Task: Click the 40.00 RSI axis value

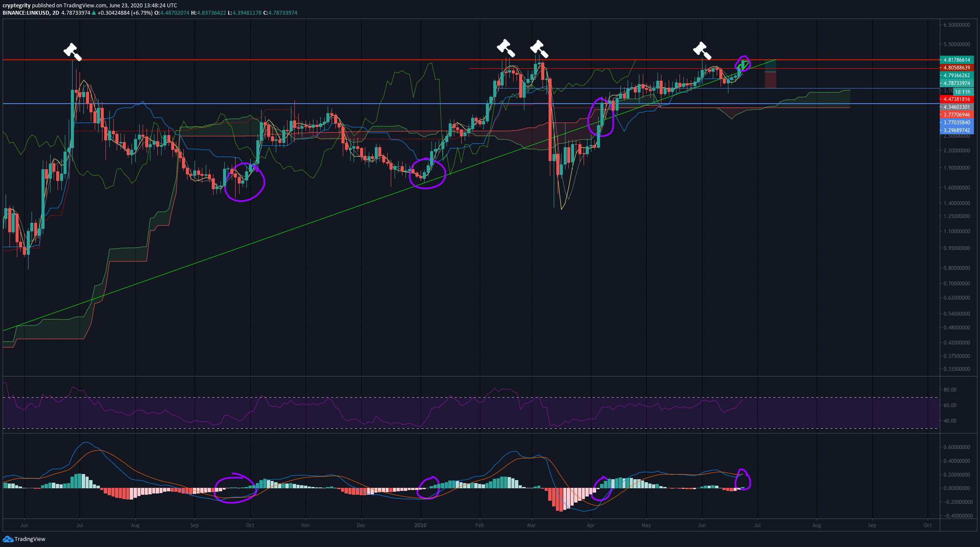Action: 950,421
